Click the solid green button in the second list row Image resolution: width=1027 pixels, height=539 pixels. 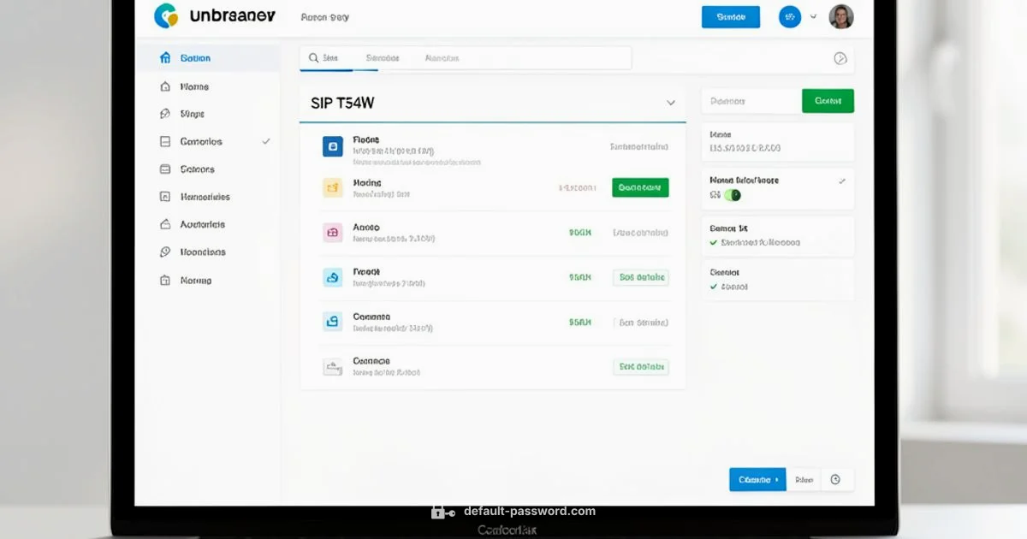pyautogui.click(x=640, y=187)
